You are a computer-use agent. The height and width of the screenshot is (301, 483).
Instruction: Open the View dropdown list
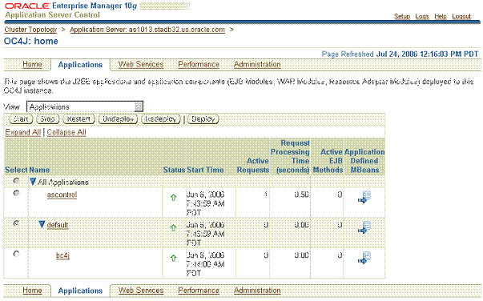85,106
